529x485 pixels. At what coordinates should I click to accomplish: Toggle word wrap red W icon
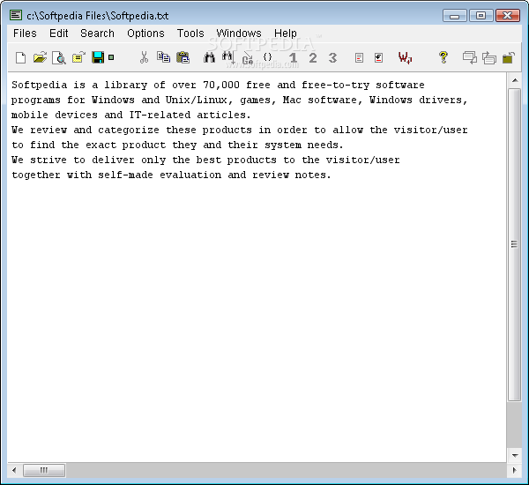(405, 58)
